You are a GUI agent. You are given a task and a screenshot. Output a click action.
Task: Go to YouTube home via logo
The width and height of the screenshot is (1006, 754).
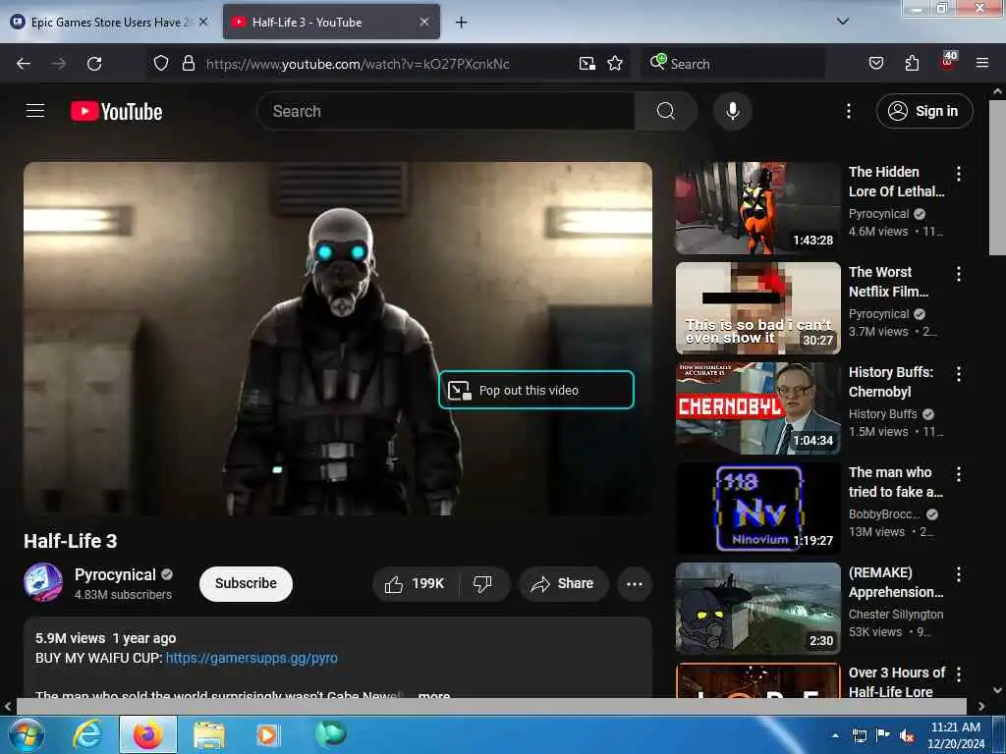pos(116,112)
